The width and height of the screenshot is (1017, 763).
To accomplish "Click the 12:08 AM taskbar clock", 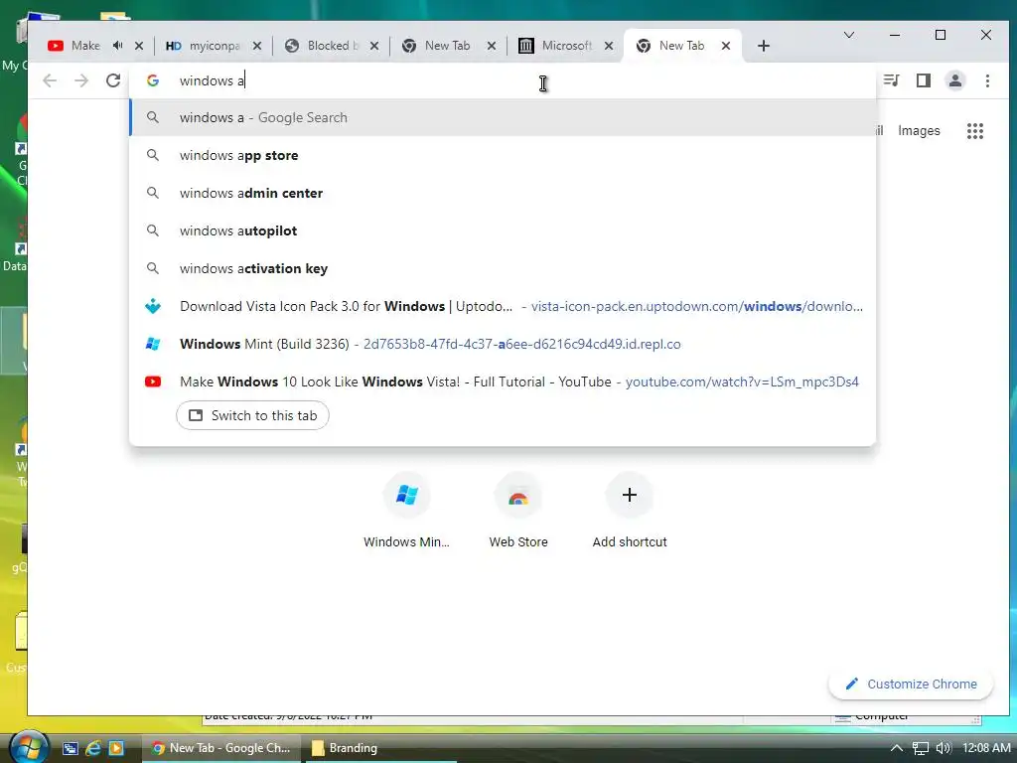I will (986, 748).
